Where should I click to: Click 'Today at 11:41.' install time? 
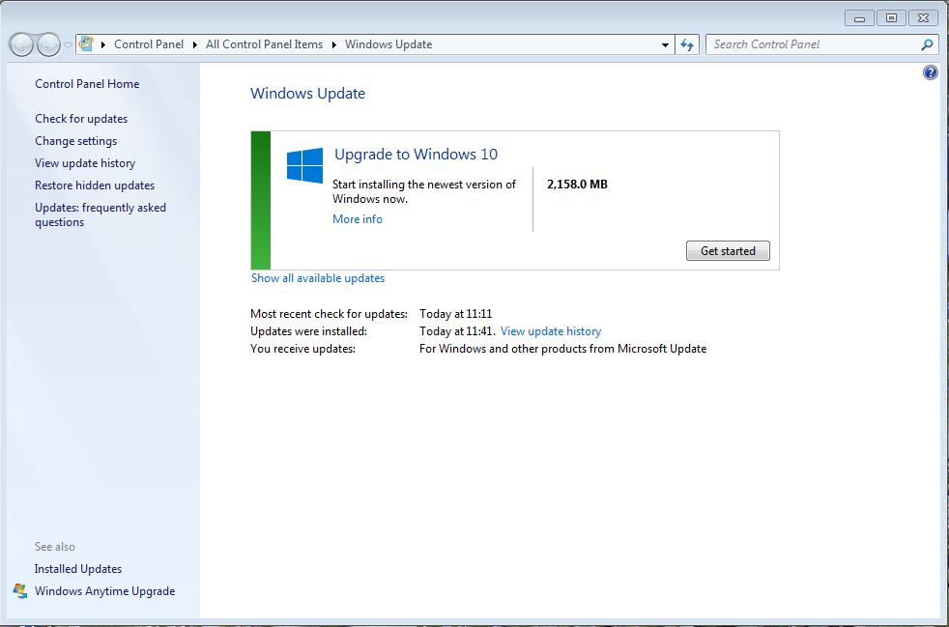point(457,331)
